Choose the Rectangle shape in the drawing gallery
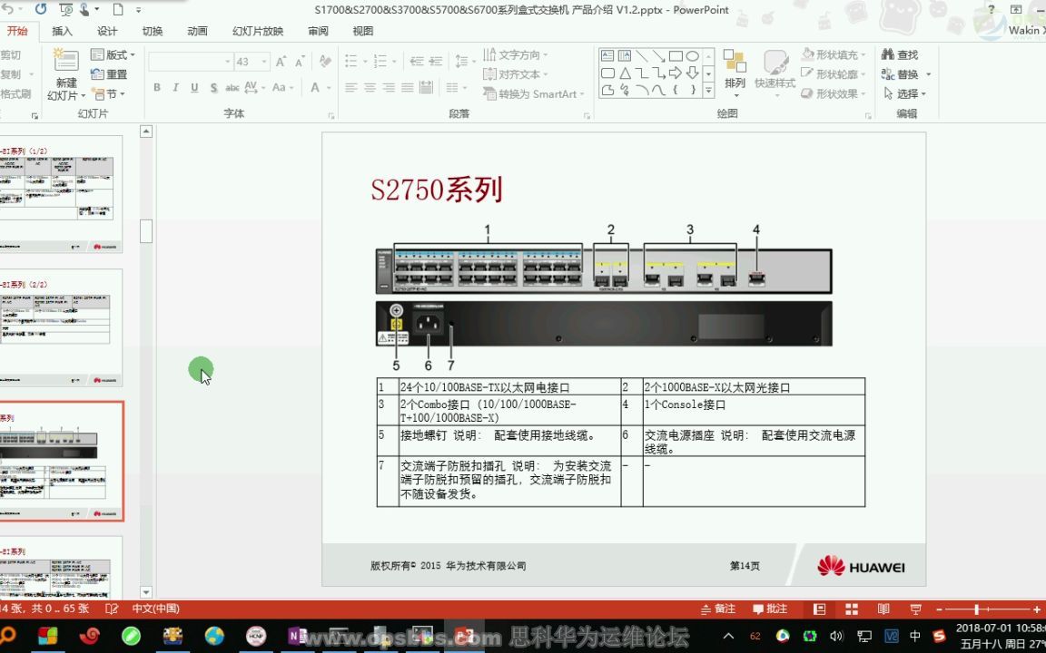The width and height of the screenshot is (1046, 653). (x=676, y=55)
